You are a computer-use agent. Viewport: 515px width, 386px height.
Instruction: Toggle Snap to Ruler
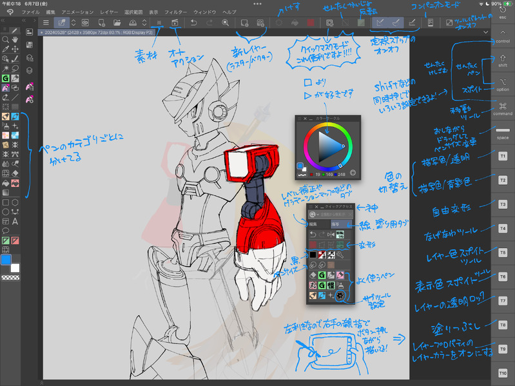(380, 23)
